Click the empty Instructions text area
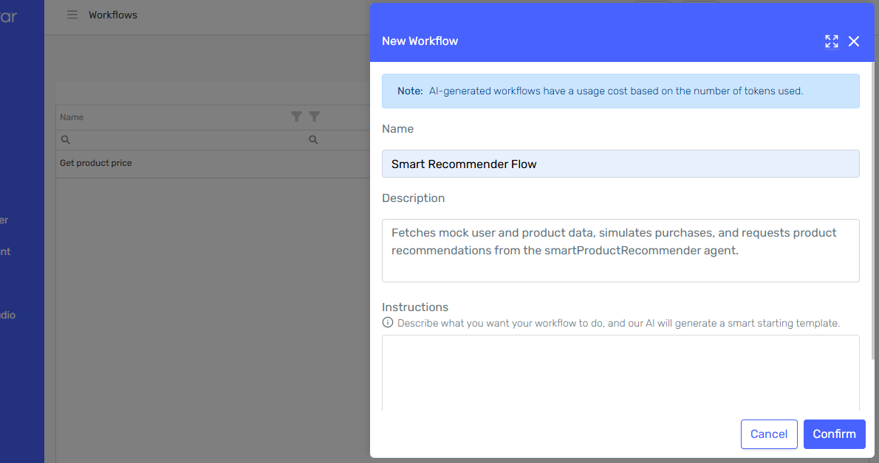The height and width of the screenshot is (463, 879). click(620, 372)
